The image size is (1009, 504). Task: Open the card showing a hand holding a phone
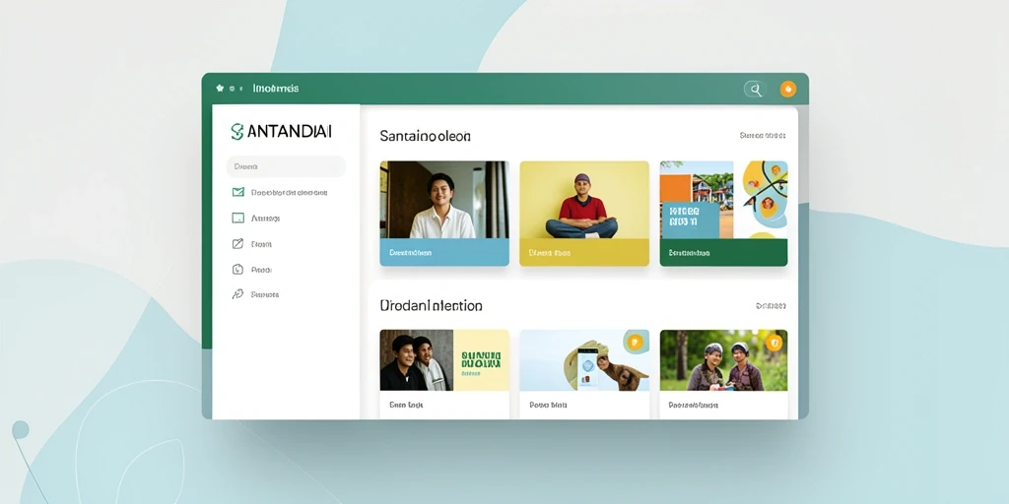coord(584,360)
